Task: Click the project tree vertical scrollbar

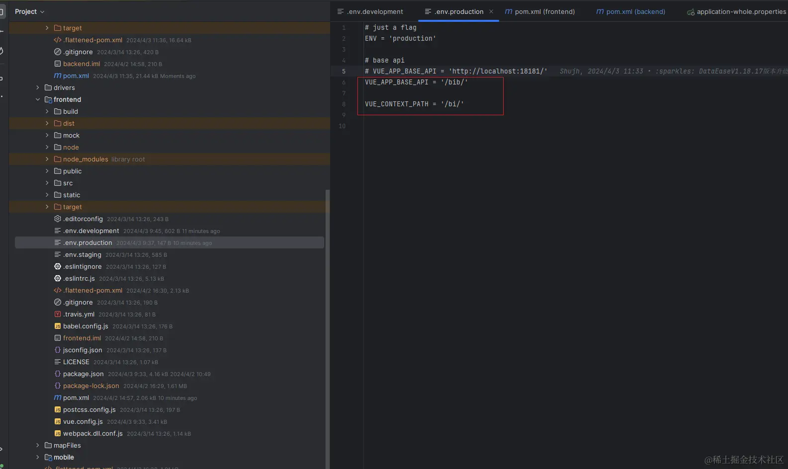Action: click(x=327, y=328)
